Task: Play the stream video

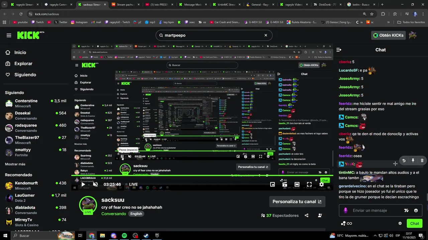Action: 83,184
